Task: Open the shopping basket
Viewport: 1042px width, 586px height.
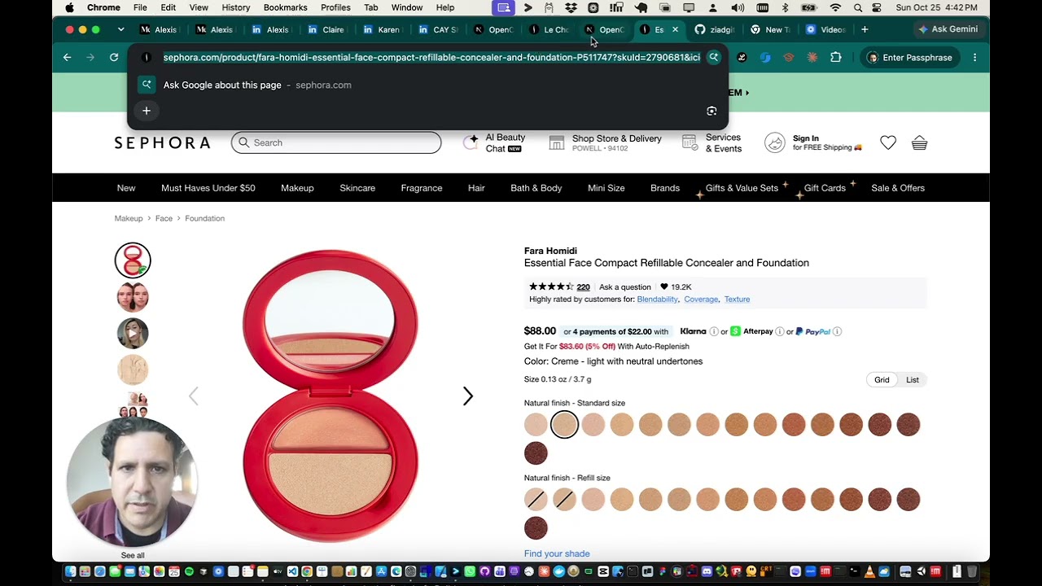Action: (x=920, y=143)
